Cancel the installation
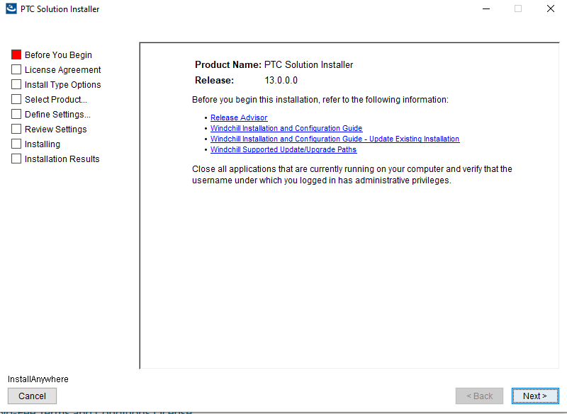The height and width of the screenshot is (414, 567). tap(32, 396)
